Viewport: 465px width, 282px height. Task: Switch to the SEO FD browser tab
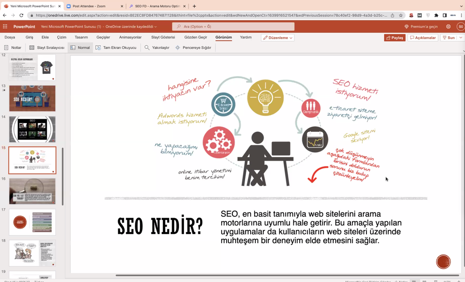[x=157, y=6]
